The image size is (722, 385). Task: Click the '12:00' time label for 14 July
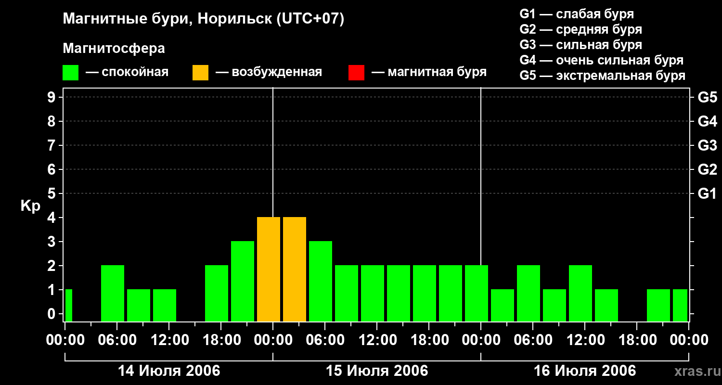[x=169, y=340]
